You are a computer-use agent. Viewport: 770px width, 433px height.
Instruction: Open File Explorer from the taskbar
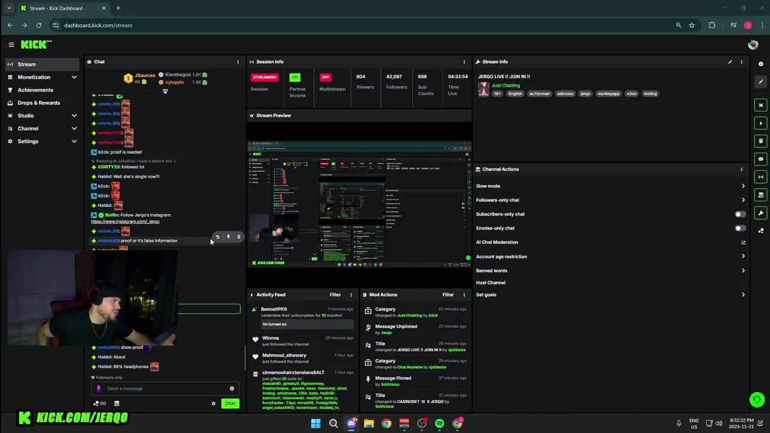[369, 423]
